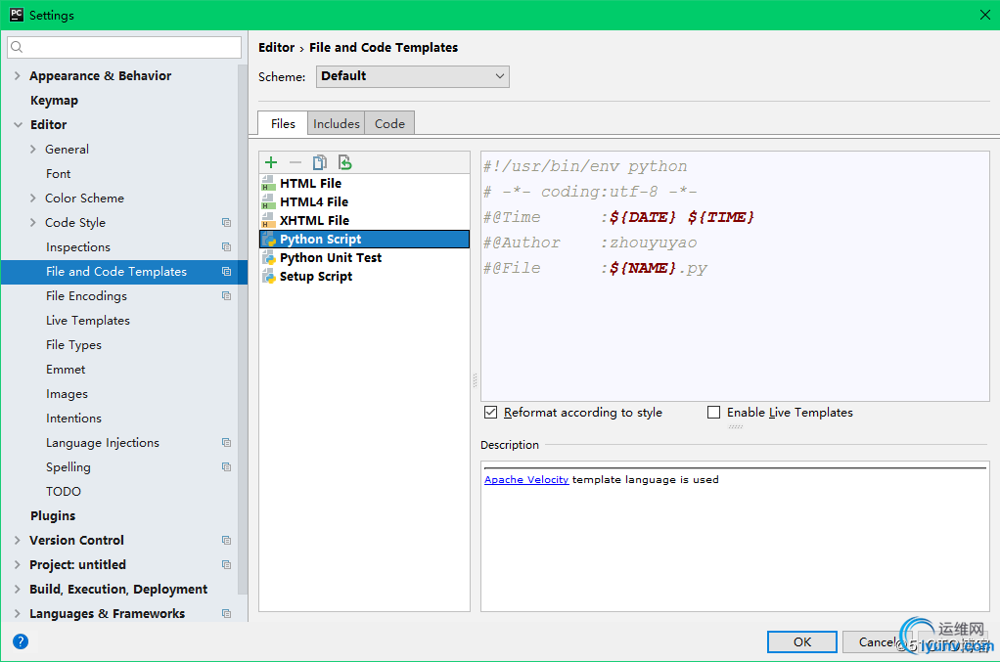
Task: Click the Reset to Default template icon
Action: [x=345, y=162]
